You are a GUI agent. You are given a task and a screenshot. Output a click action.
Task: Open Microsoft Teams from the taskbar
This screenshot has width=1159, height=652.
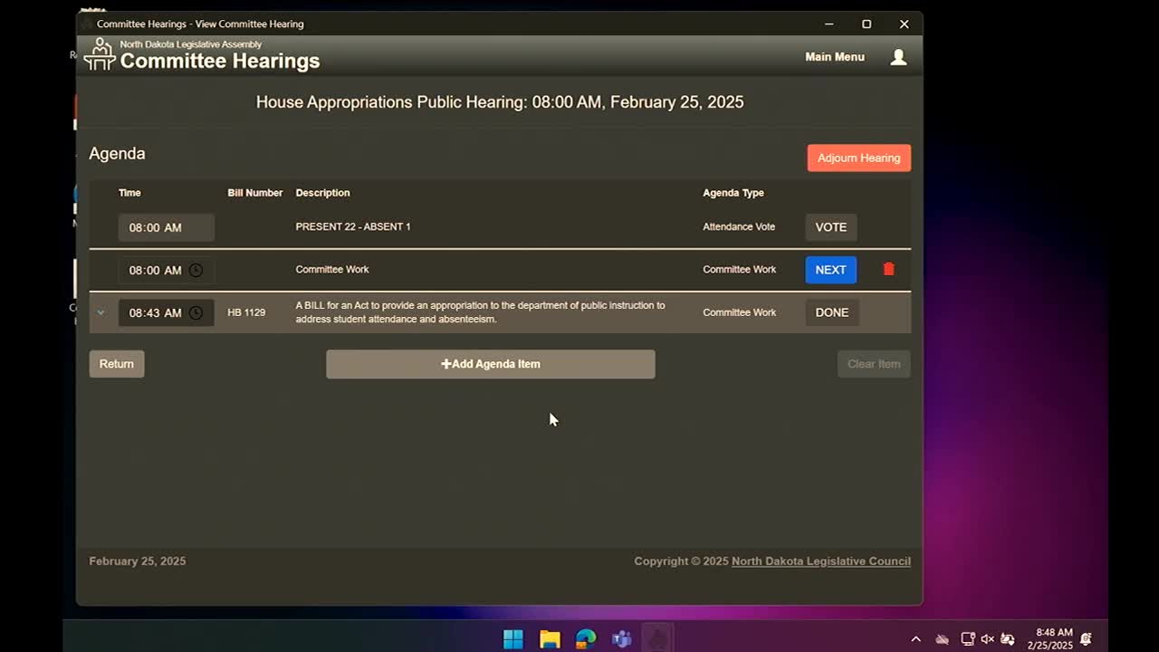tap(621, 638)
